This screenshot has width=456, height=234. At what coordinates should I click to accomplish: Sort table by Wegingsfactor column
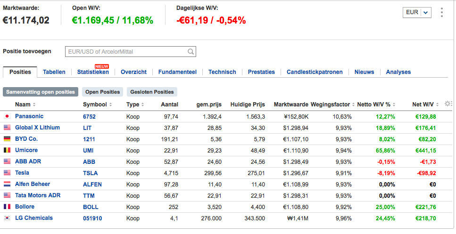pos(333,105)
